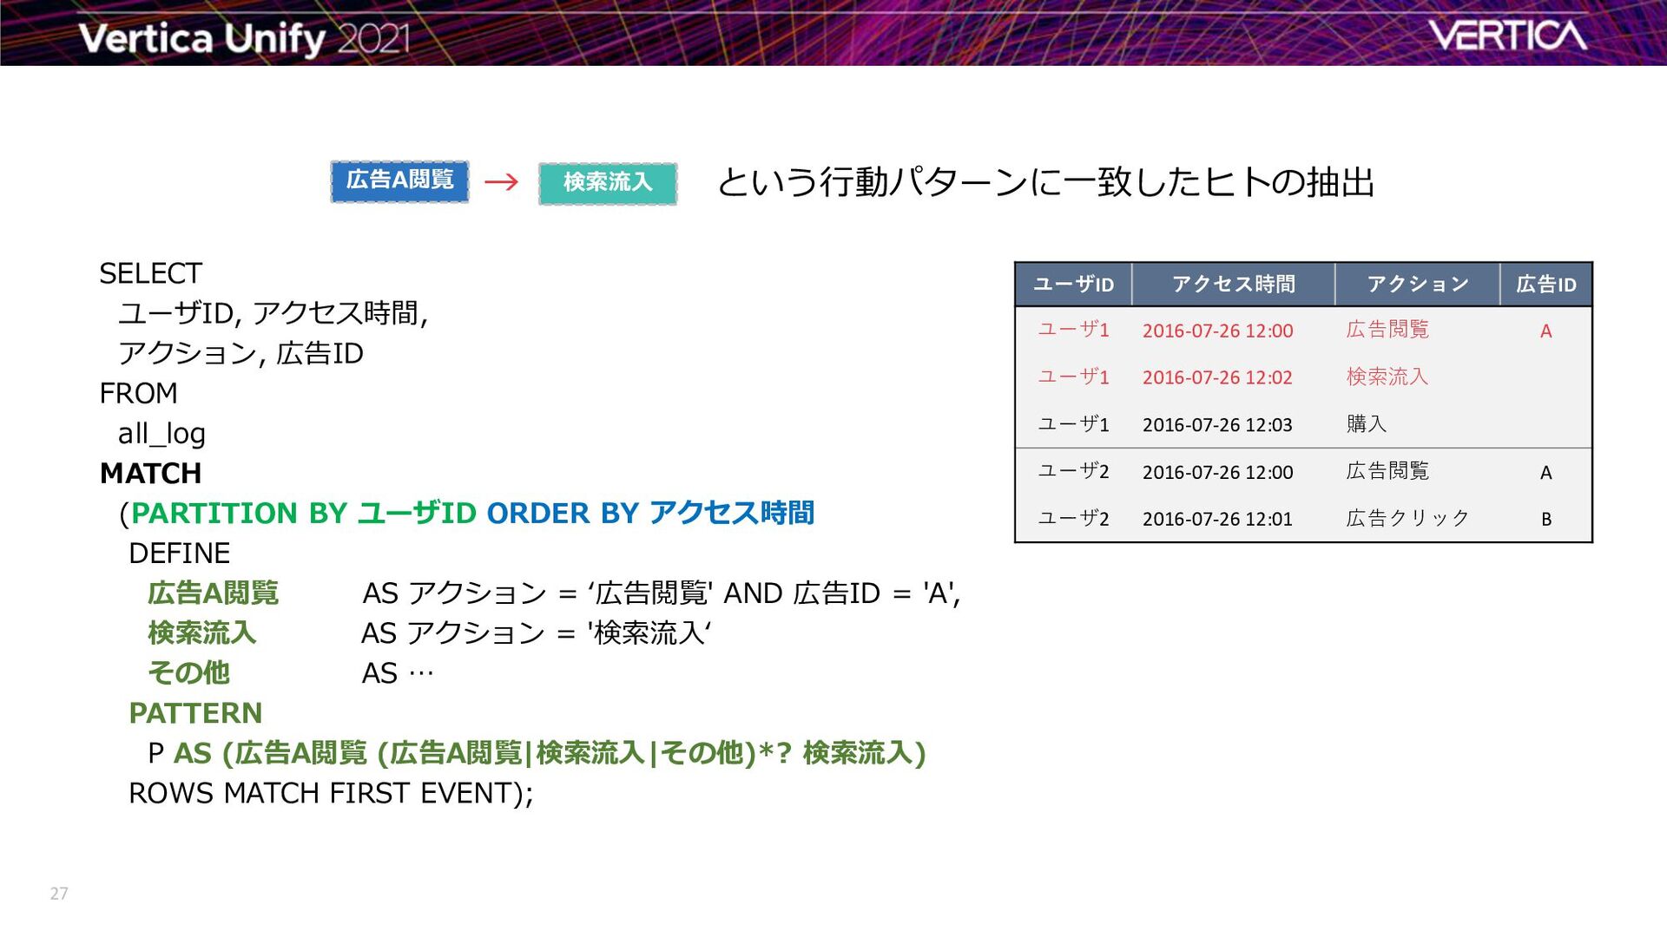Click AS アクション = '検索流入' condition
This screenshot has height=937, width=1667.
pyautogui.click(x=537, y=632)
